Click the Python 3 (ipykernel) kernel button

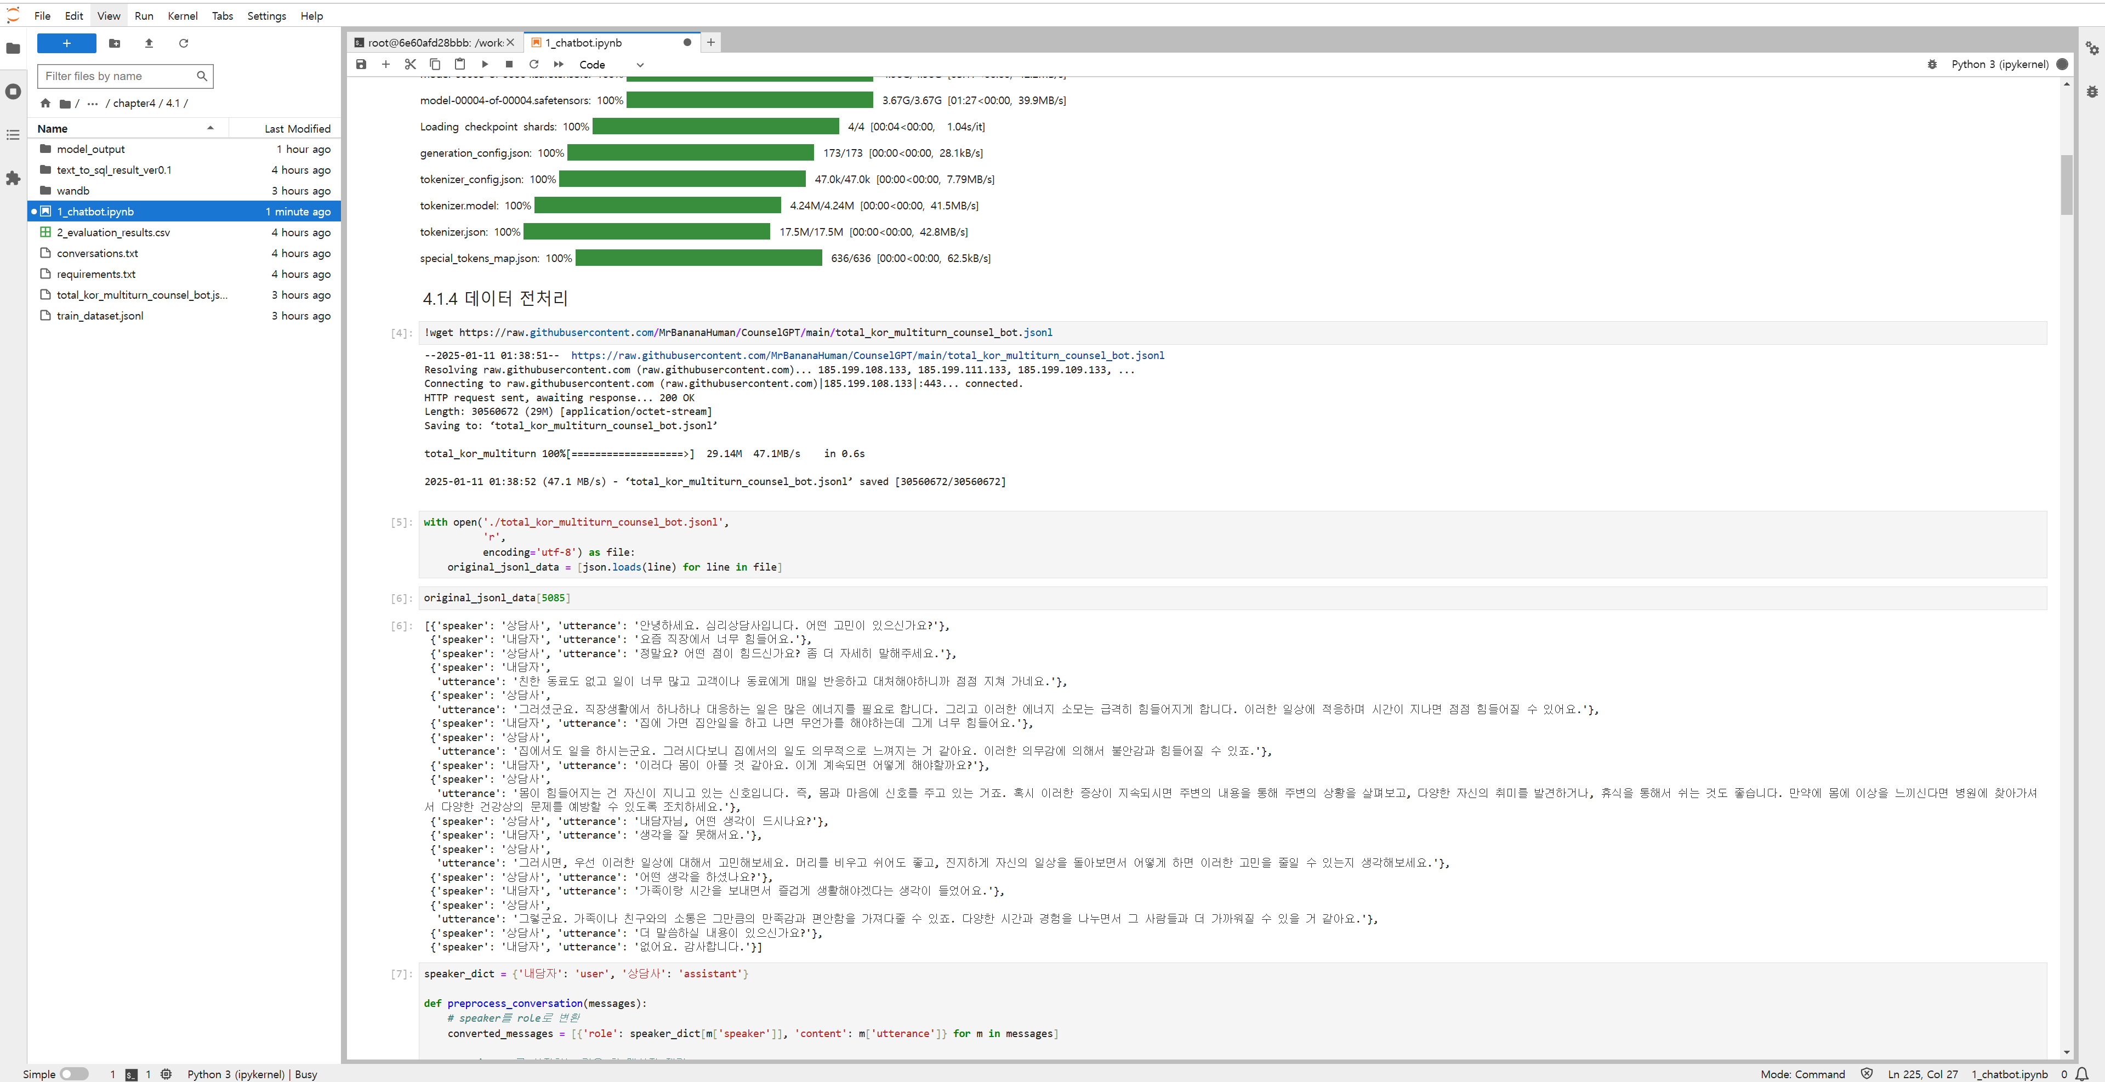tap(1999, 65)
